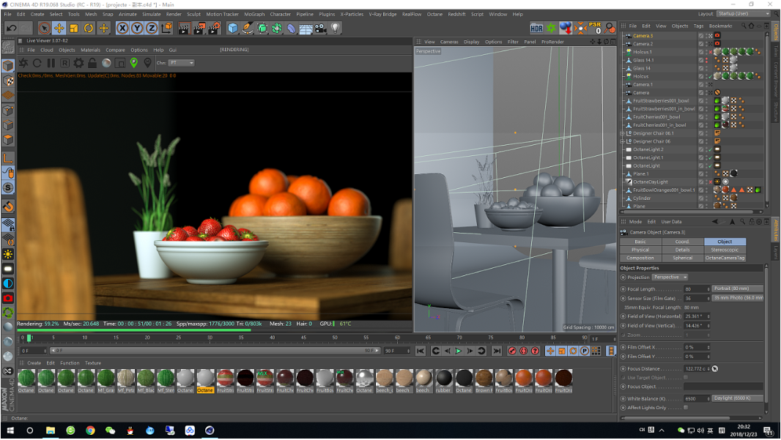Open the Chn: PT channel dropdown
This screenshot has height=440, width=781.
point(181,63)
